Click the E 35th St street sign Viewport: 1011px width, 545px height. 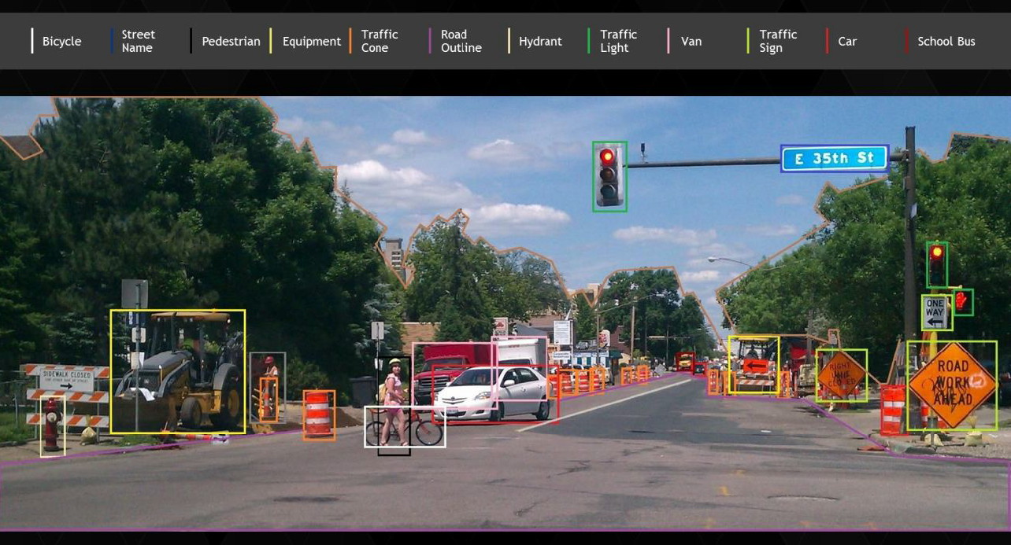(x=835, y=158)
